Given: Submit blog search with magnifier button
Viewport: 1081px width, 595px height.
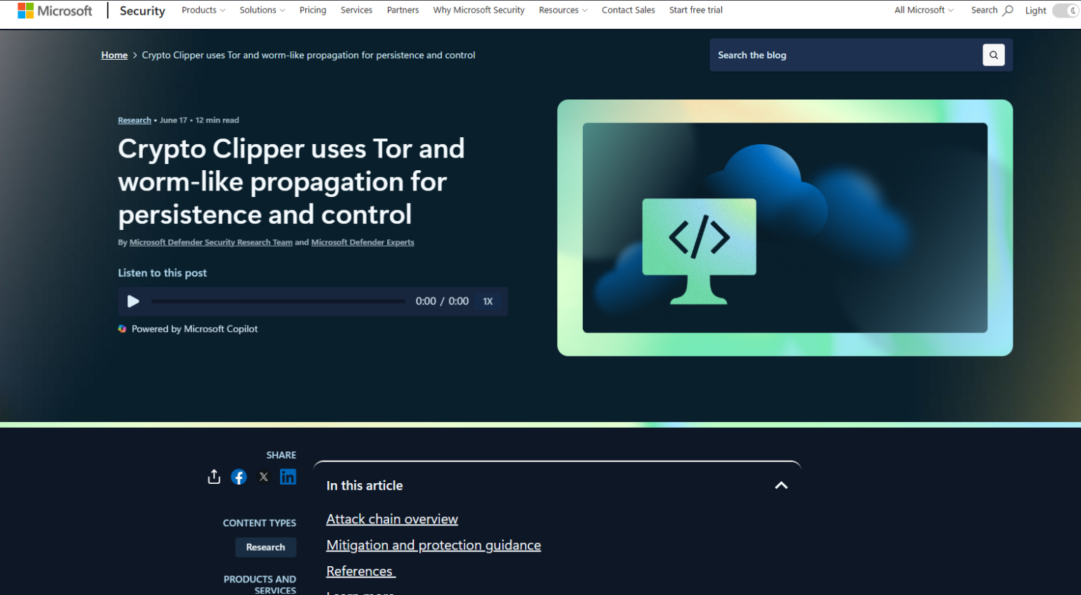Looking at the screenshot, I should tap(994, 55).
